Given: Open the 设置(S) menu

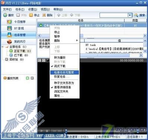Looking at the screenshot, I should coord(32,9).
